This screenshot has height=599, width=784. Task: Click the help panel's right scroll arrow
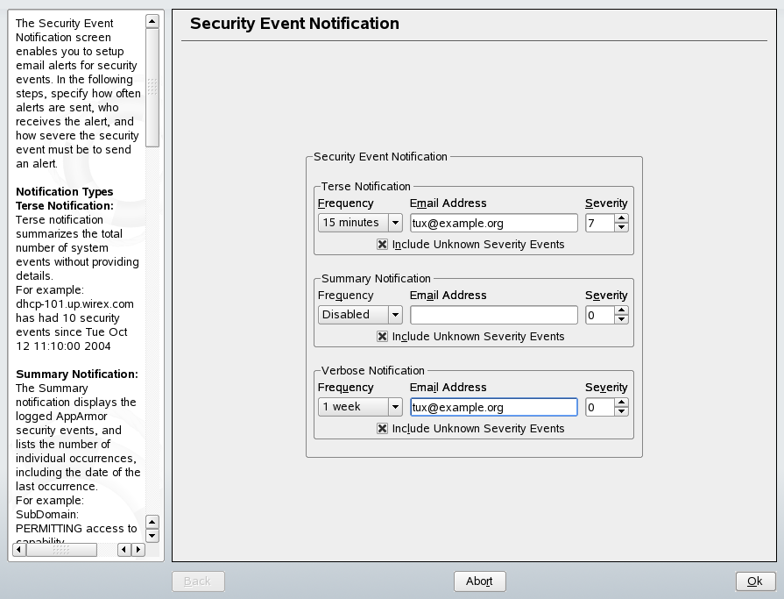pyautogui.click(x=138, y=550)
